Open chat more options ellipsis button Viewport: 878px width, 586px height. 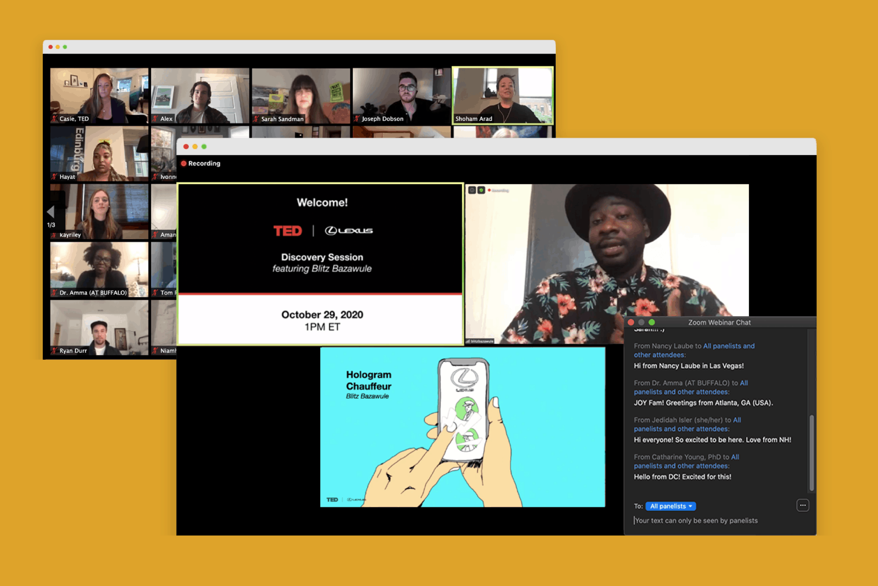tap(802, 505)
